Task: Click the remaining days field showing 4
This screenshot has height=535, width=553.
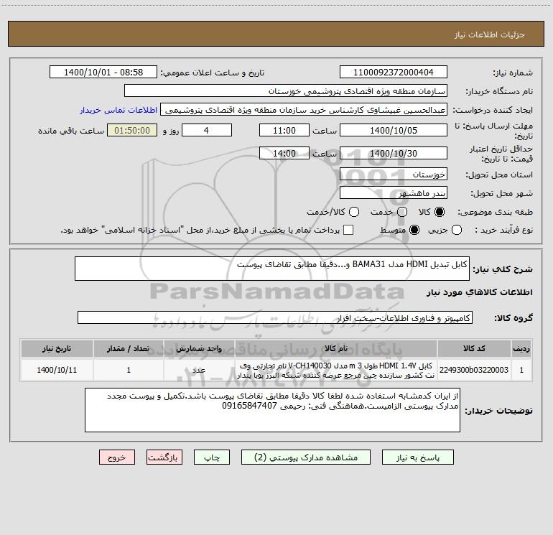Action: click(x=207, y=131)
